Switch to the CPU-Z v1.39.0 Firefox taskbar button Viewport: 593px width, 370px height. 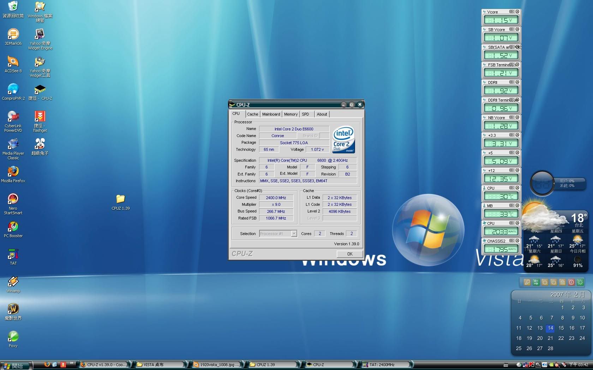tap(105, 365)
